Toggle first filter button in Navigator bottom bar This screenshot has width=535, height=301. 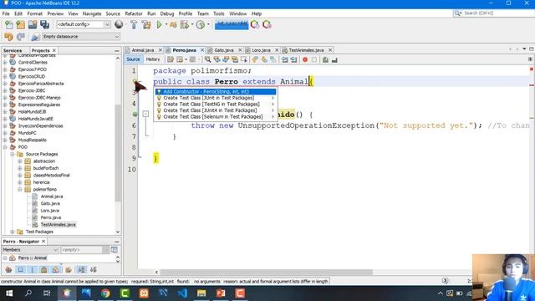[8, 269]
